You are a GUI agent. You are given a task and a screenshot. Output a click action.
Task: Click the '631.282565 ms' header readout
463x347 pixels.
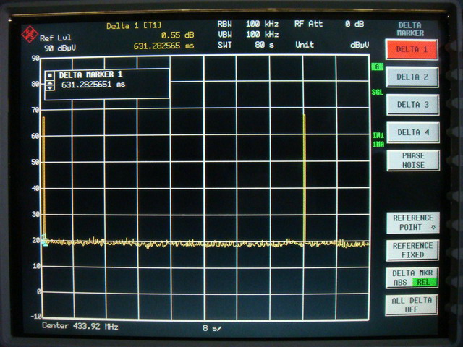[x=164, y=46]
